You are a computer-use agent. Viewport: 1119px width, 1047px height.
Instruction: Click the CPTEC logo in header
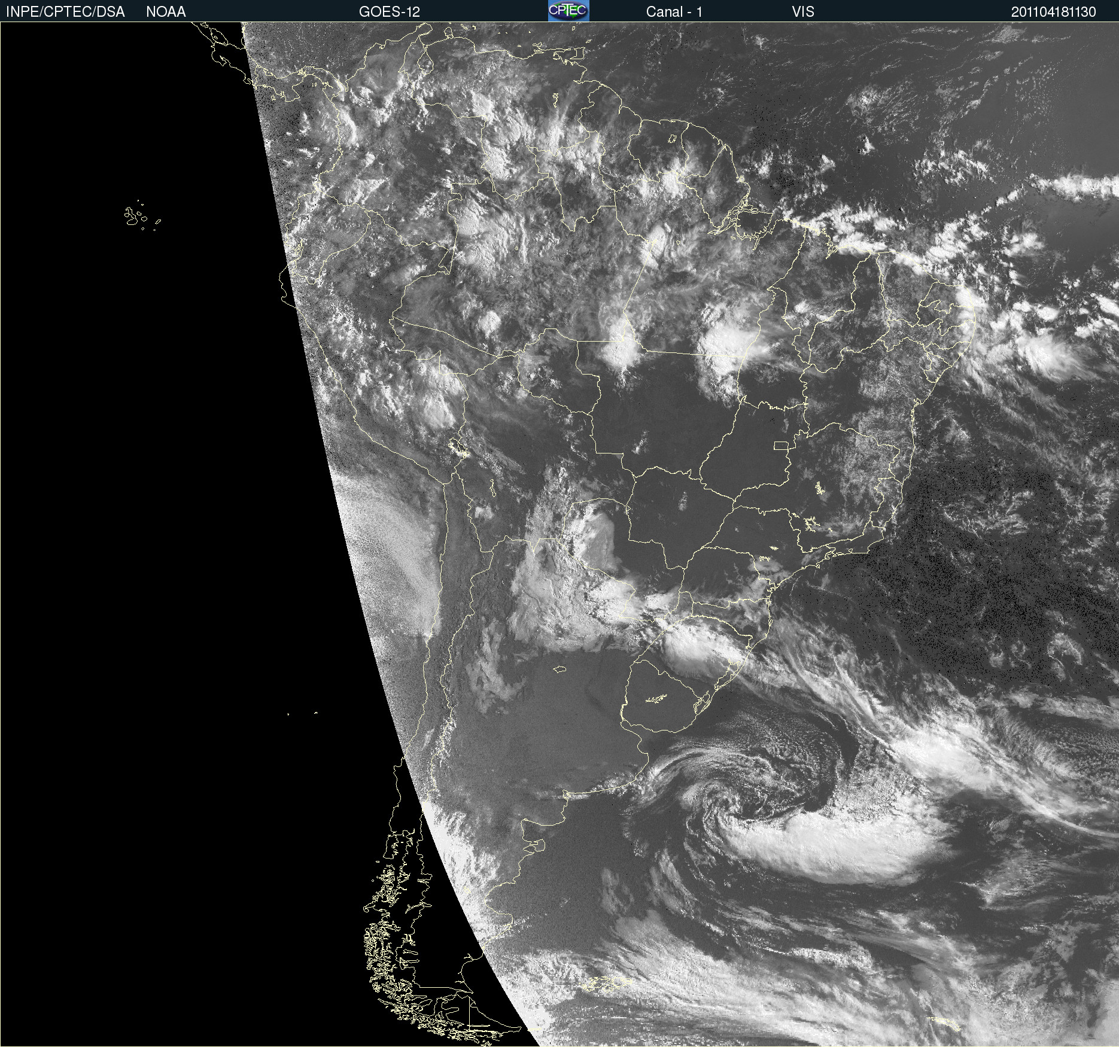[568, 11]
